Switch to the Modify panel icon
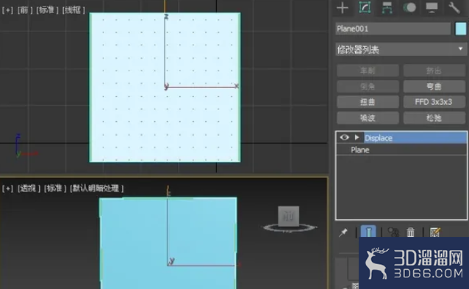The height and width of the screenshot is (289, 469). tap(365, 8)
